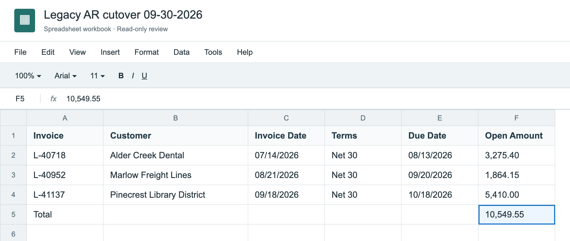Select row 5 header

pos(13,214)
